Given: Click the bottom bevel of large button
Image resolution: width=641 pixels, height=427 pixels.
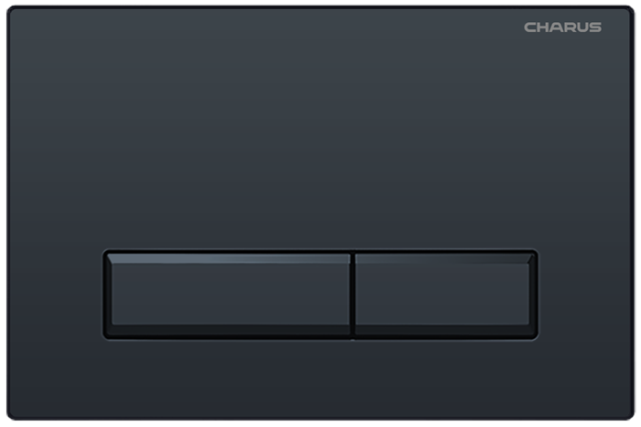Looking at the screenshot, I should [229, 330].
